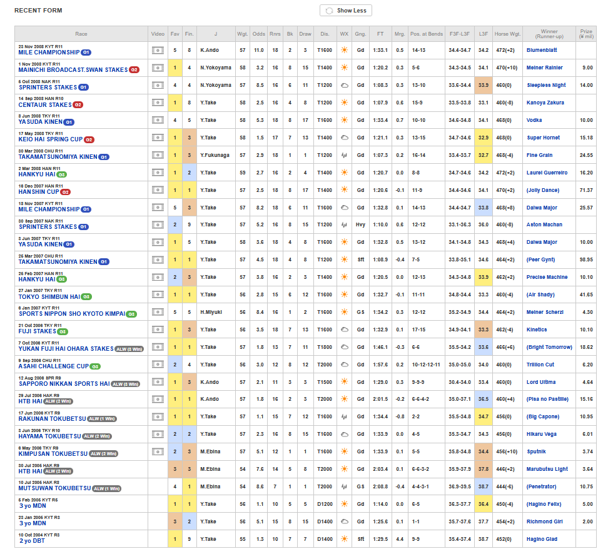
Task: Play video for 5 Oct 2008 Sprinters Stakes
Action: tap(158, 85)
